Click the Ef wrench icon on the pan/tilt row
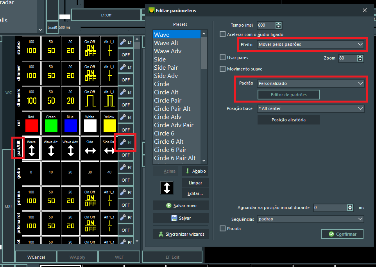 [126, 142]
